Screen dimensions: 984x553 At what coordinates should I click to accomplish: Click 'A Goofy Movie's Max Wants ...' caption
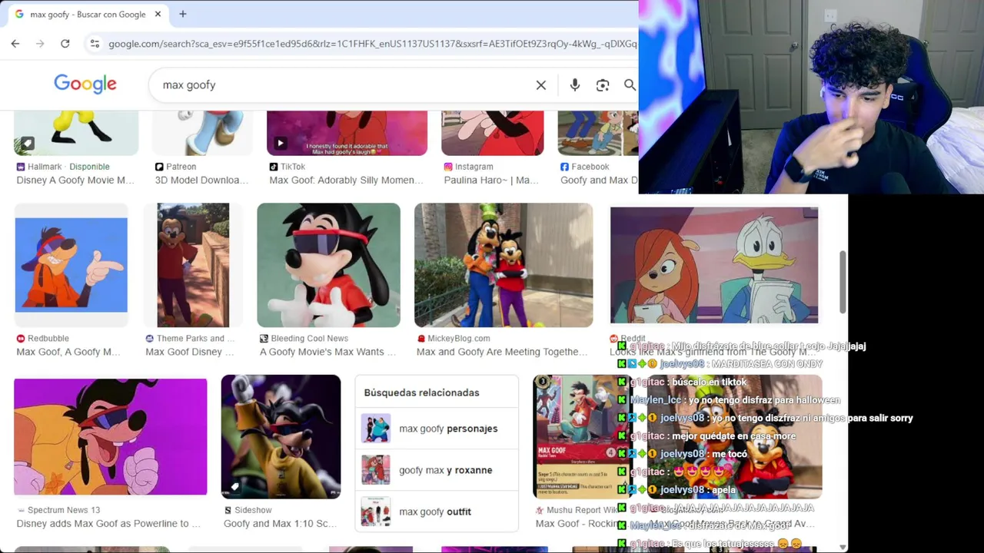tap(327, 352)
